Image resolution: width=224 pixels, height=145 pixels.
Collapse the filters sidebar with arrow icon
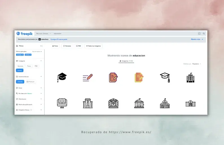41,46
